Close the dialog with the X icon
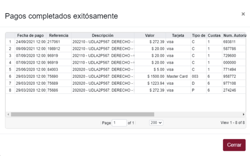 pos(243,14)
